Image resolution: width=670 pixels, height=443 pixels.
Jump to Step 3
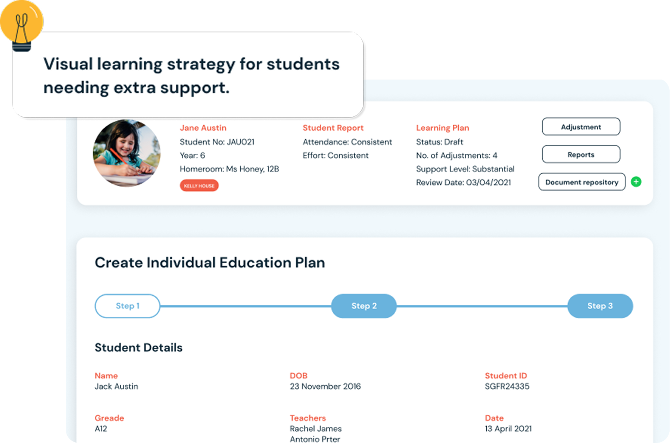600,306
